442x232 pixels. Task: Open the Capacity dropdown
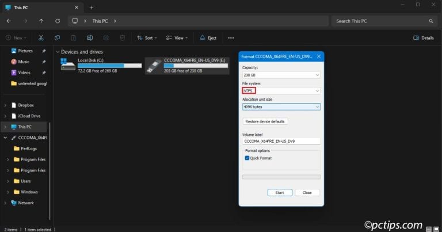pos(281,75)
